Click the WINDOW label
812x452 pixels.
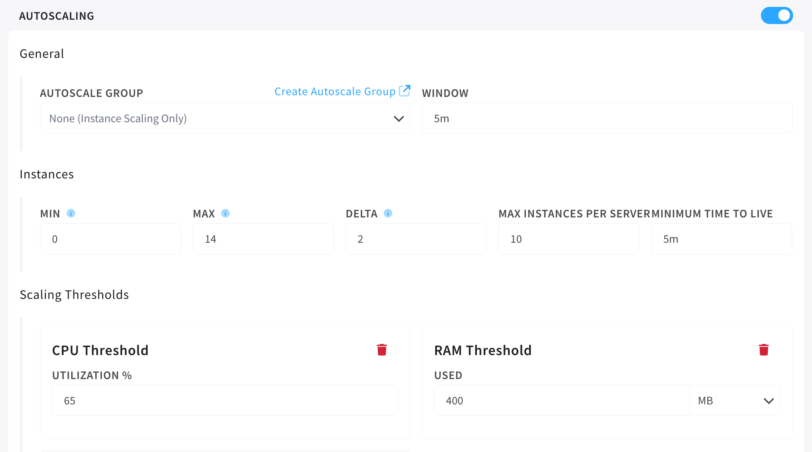click(x=445, y=93)
